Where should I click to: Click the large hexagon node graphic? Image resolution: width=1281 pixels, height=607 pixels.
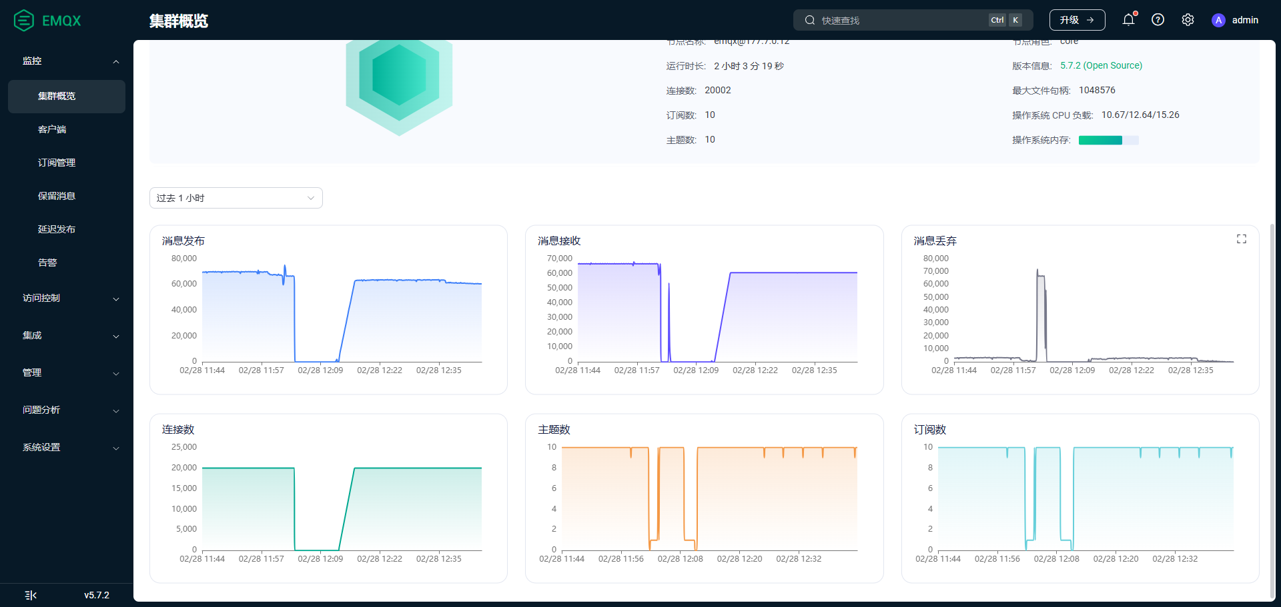[x=399, y=87]
